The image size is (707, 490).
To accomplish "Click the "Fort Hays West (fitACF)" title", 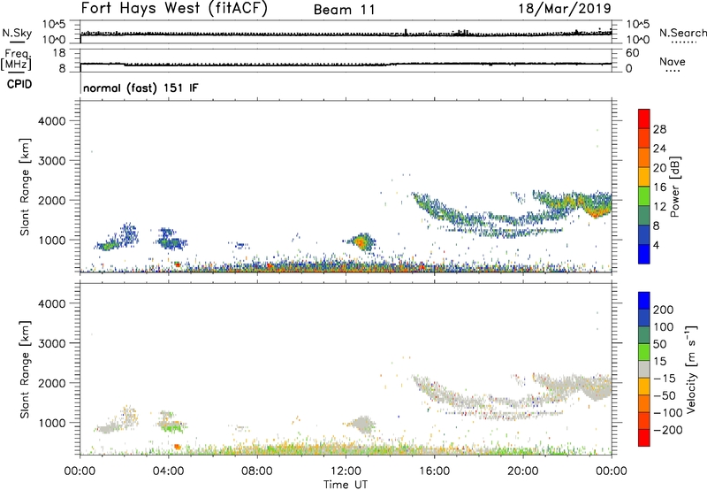I will click(x=174, y=8).
